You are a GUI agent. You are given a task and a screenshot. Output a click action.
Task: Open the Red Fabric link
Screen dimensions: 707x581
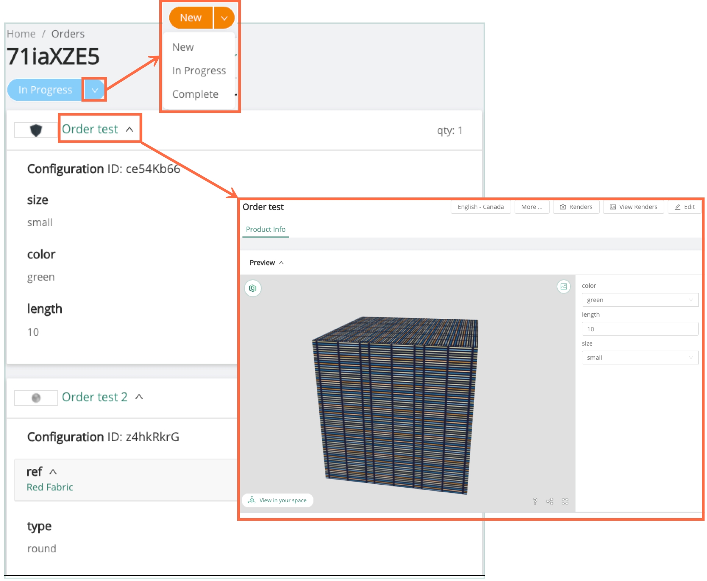pyautogui.click(x=50, y=487)
